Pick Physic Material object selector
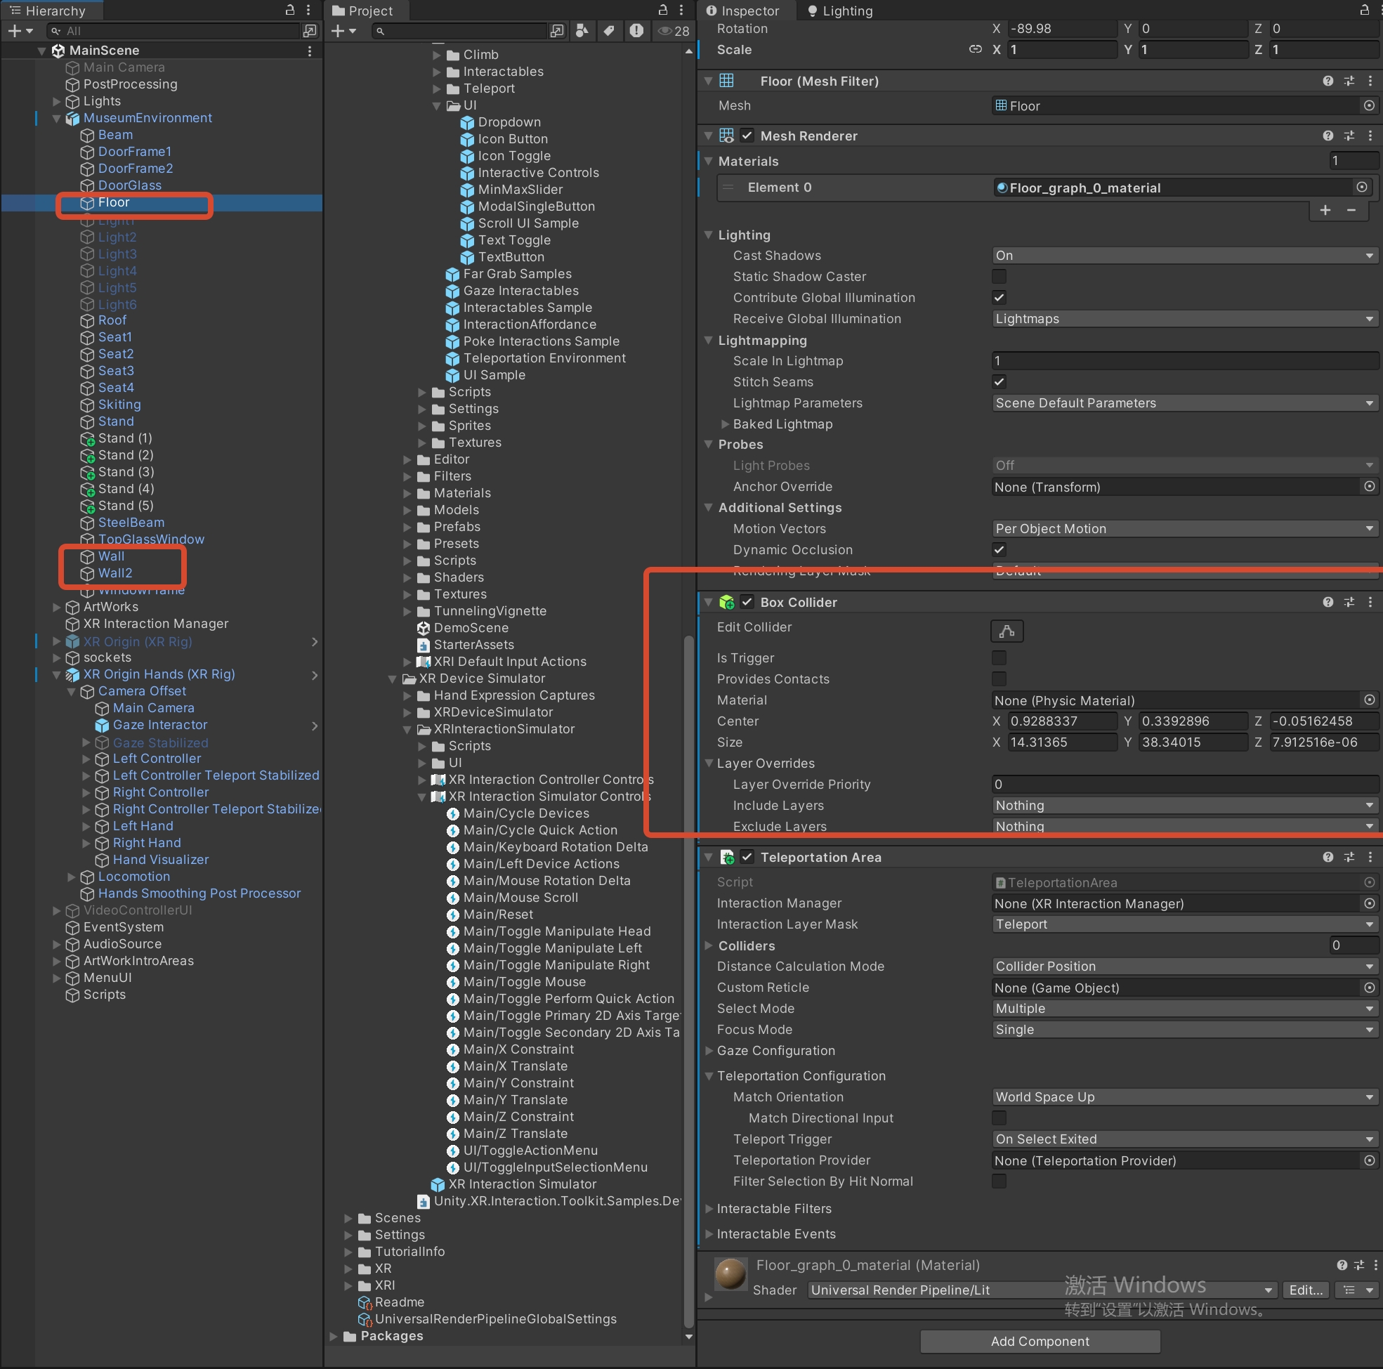 point(1369,700)
